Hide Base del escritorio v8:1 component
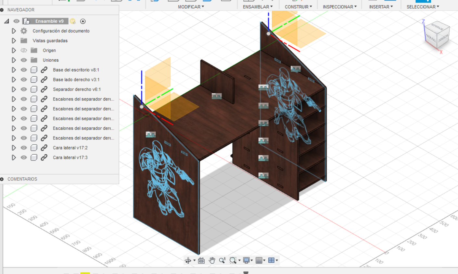Image resolution: width=458 pixels, height=274 pixels. click(24, 70)
